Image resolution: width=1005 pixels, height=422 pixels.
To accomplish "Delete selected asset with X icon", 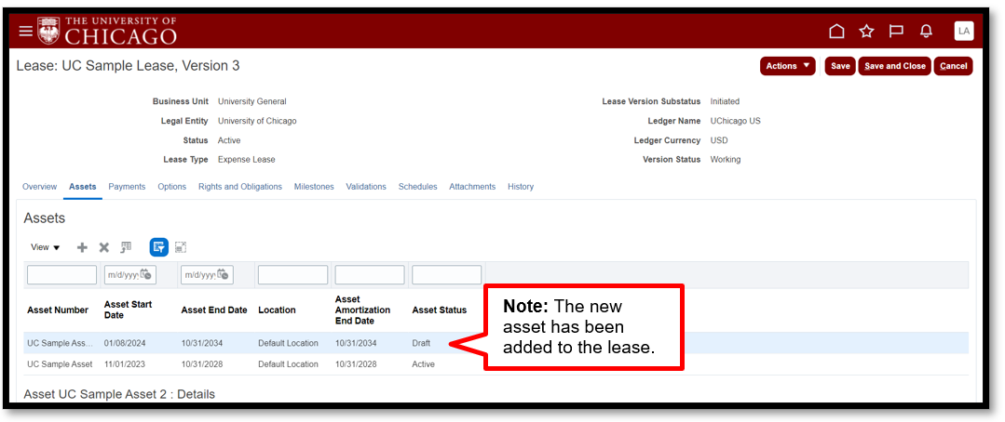I will coord(103,247).
